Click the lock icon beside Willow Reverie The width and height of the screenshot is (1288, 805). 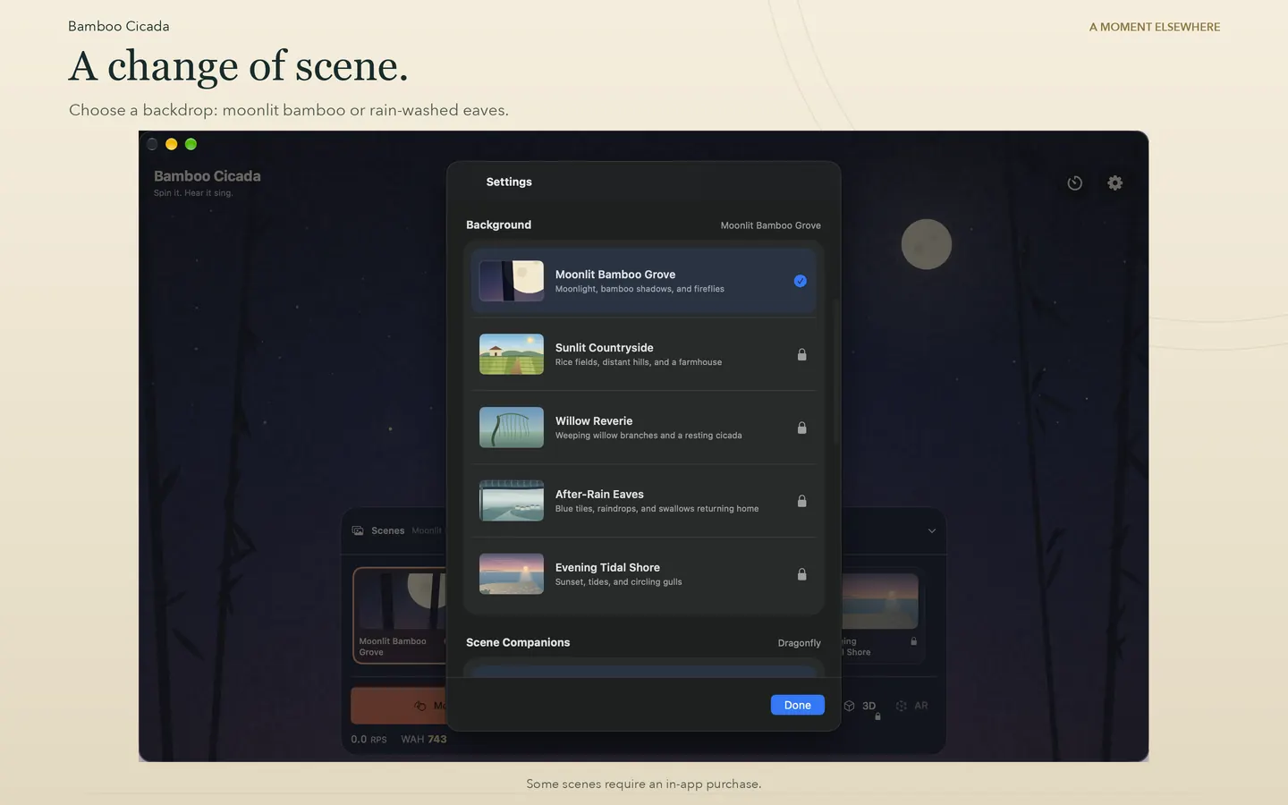(x=801, y=428)
